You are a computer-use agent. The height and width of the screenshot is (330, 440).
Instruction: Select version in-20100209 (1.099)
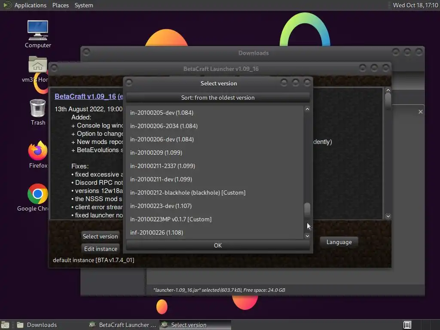tap(215, 153)
